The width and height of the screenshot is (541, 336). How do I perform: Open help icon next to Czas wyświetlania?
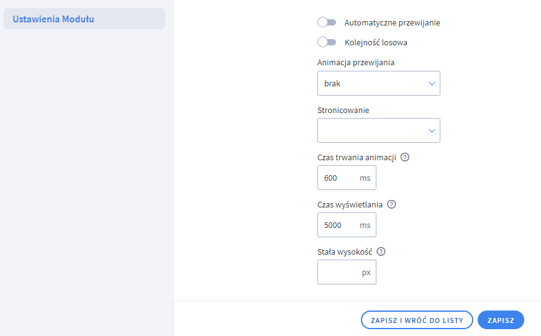(x=391, y=204)
